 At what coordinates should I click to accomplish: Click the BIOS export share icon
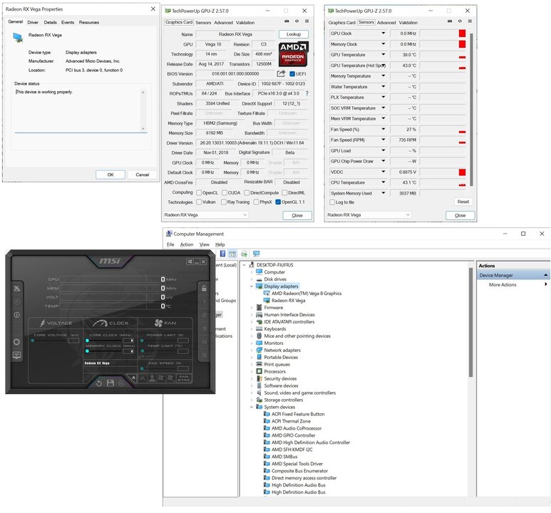(x=281, y=73)
